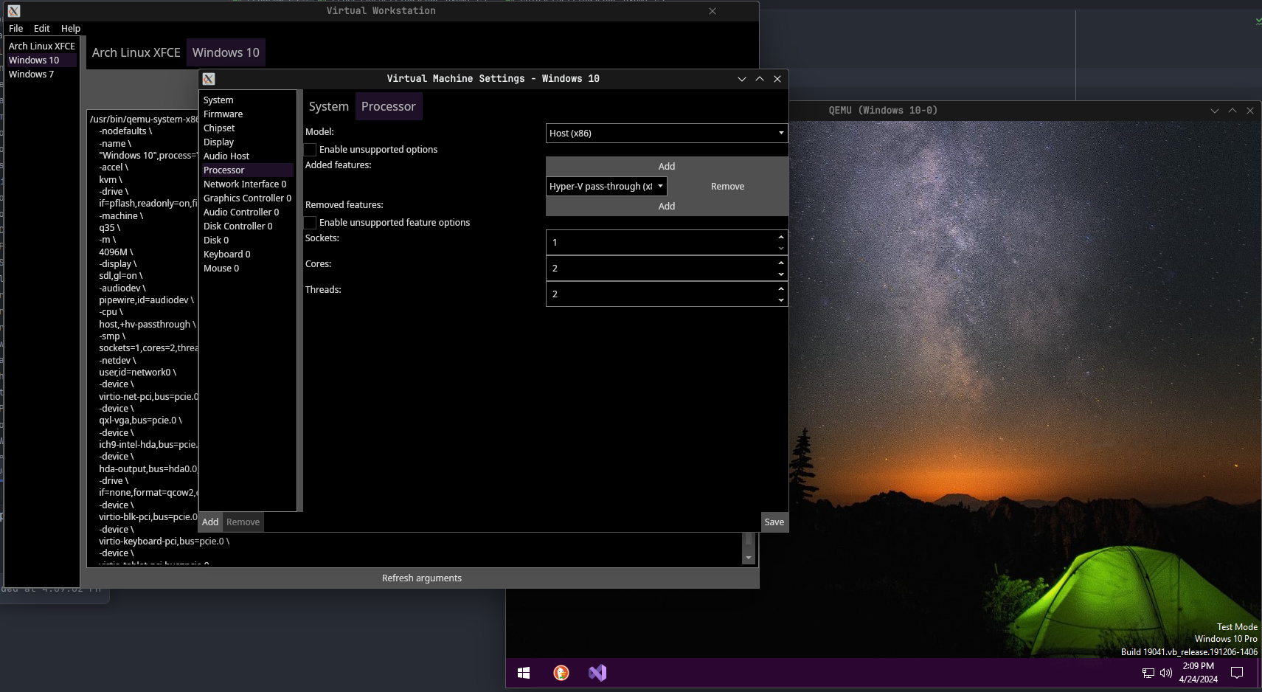Image resolution: width=1262 pixels, height=692 pixels.
Task: Select Processor in settings list
Action: pos(248,170)
